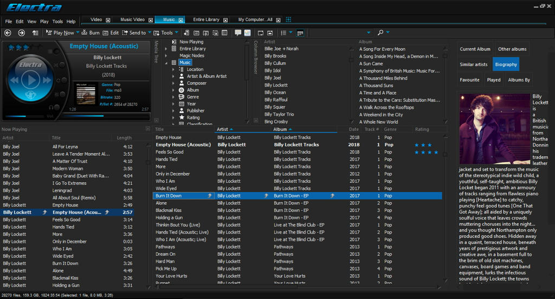Open the view mode dropdown arrow
Screen dimensions: 555x299
coord(291,32)
